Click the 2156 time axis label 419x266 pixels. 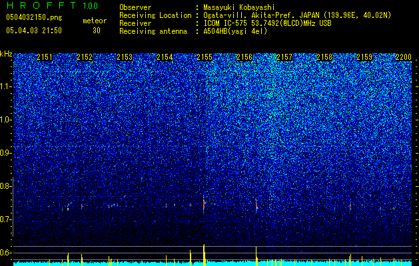(244, 57)
